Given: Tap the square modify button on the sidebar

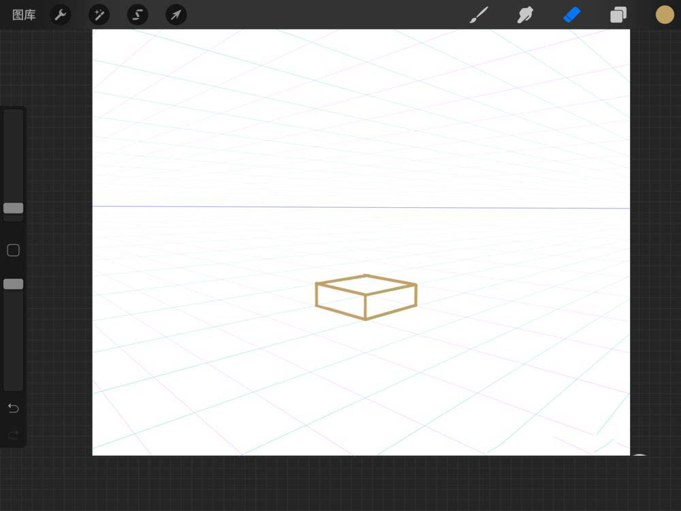Looking at the screenshot, I should pos(13,250).
